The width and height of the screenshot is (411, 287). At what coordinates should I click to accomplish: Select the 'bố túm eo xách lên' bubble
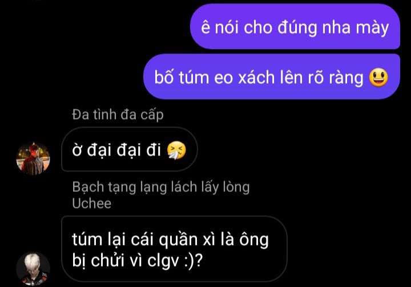pyautogui.click(x=272, y=76)
